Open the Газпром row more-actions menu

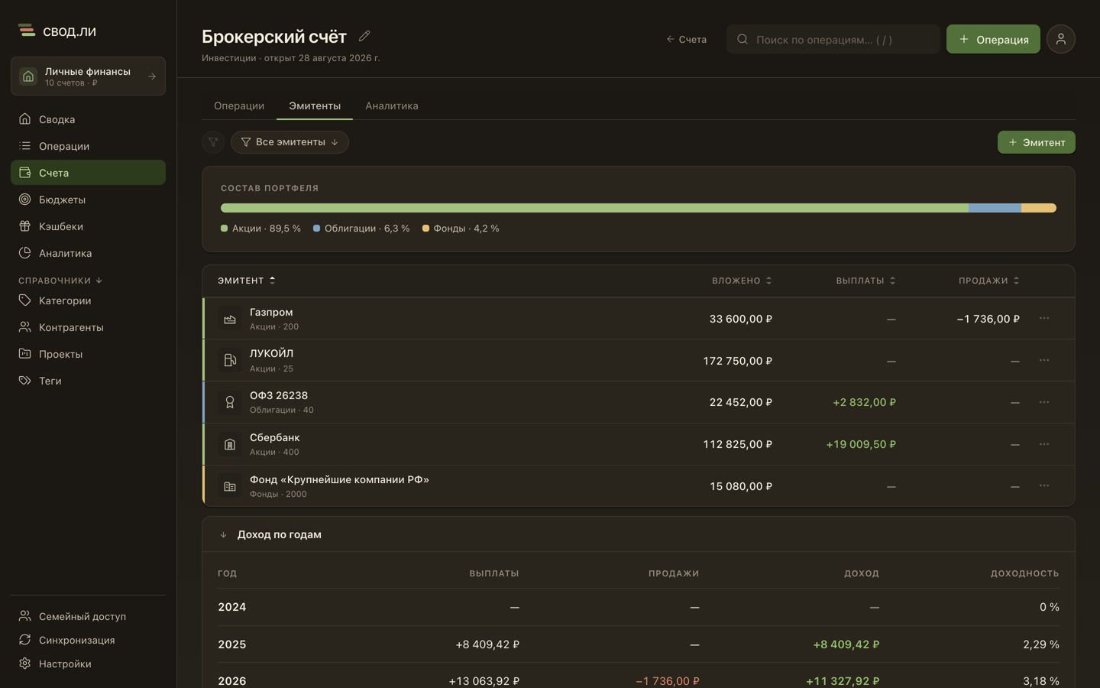tap(1044, 318)
